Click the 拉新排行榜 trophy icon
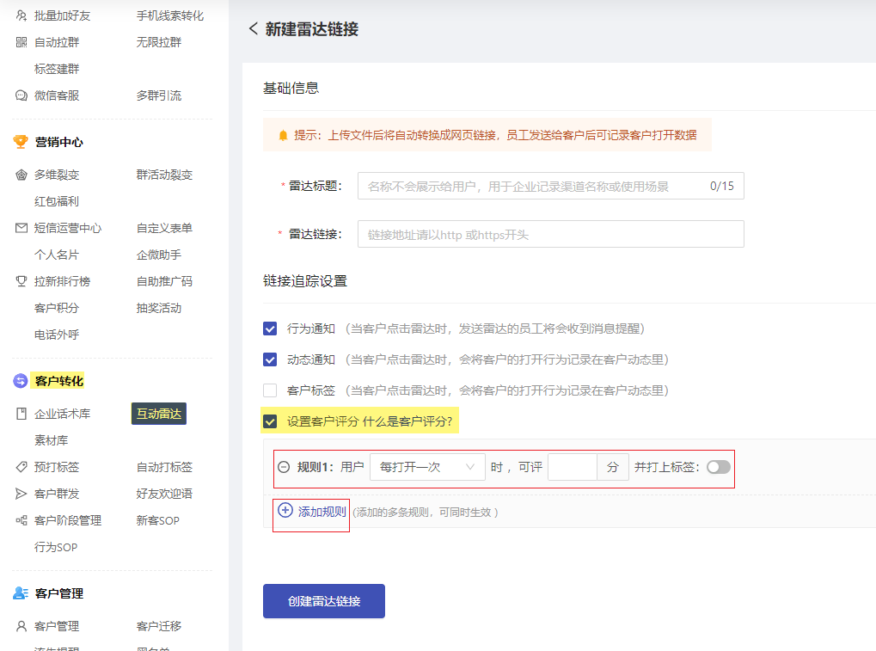The height and width of the screenshot is (651, 876). click(x=21, y=281)
